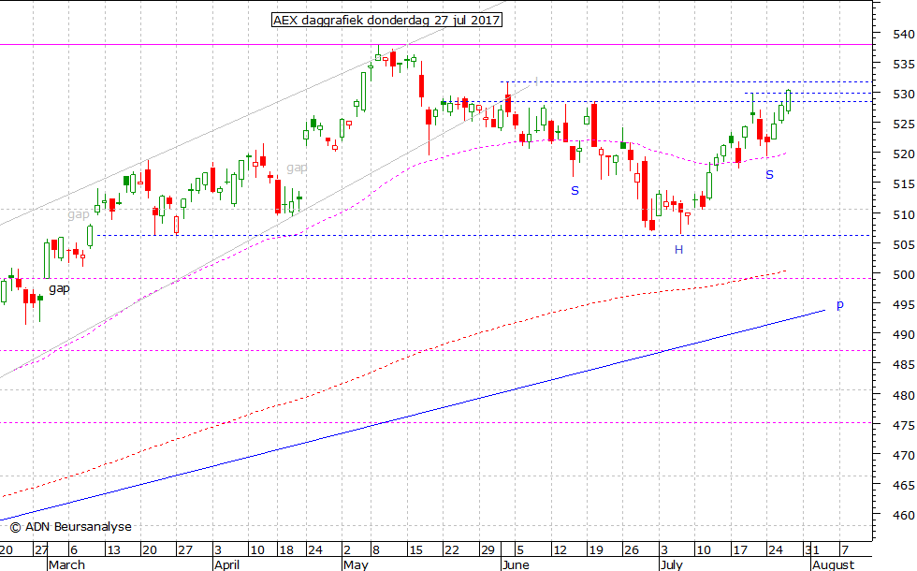Select the date label '19' in June
The height and width of the screenshot is (571, 917).
click(x=595, y=550)
